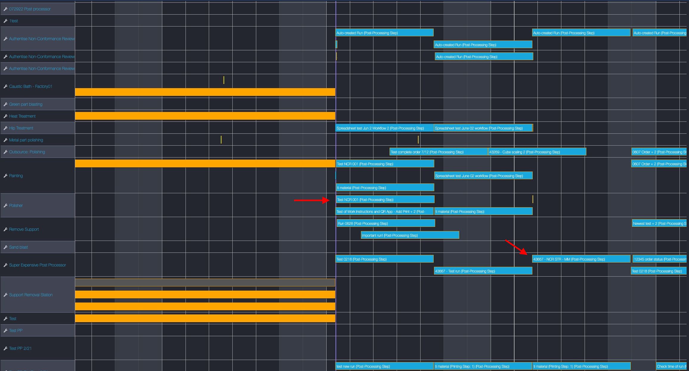Click gray bar in Support Removal Station
689x371 pixels.
205,283
